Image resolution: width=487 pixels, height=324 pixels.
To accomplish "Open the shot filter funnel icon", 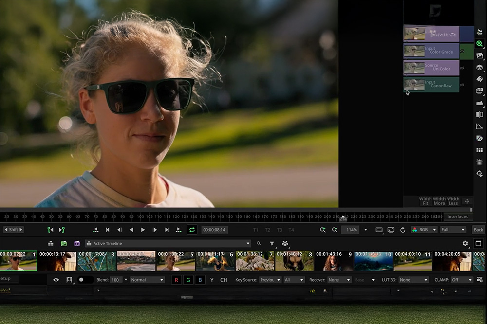I will [272, 243].
